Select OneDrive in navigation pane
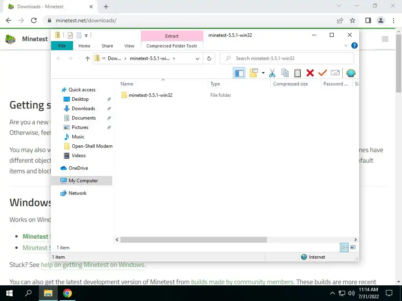402x301 pixels. [78, 168]
